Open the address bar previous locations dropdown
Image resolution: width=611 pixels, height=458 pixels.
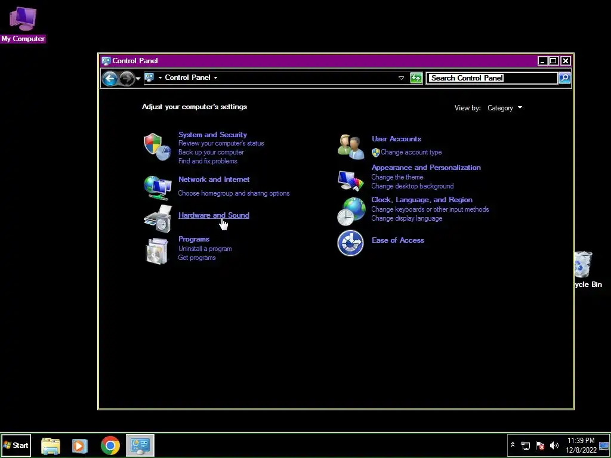point(401,78)
